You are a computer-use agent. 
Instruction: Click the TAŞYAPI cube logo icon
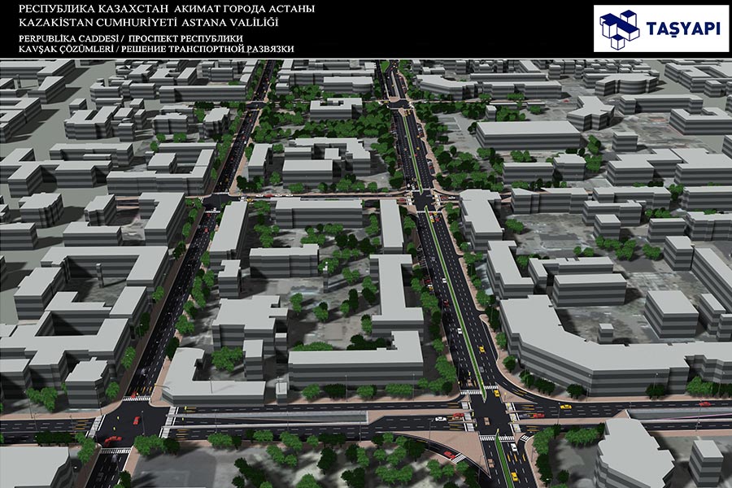coord(619,29)
